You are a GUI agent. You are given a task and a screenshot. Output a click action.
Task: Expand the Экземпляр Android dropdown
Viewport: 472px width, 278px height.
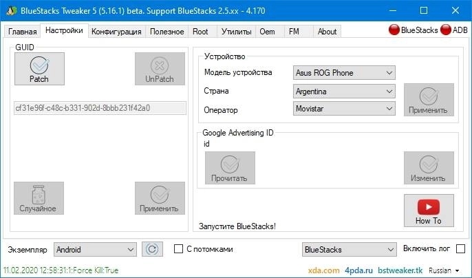pos(95,249)
